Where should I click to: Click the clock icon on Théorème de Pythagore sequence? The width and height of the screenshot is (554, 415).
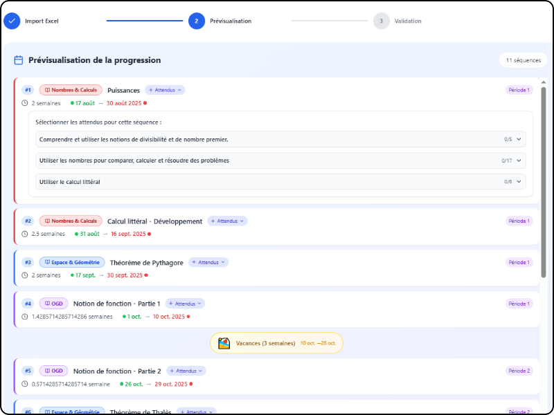24,274
